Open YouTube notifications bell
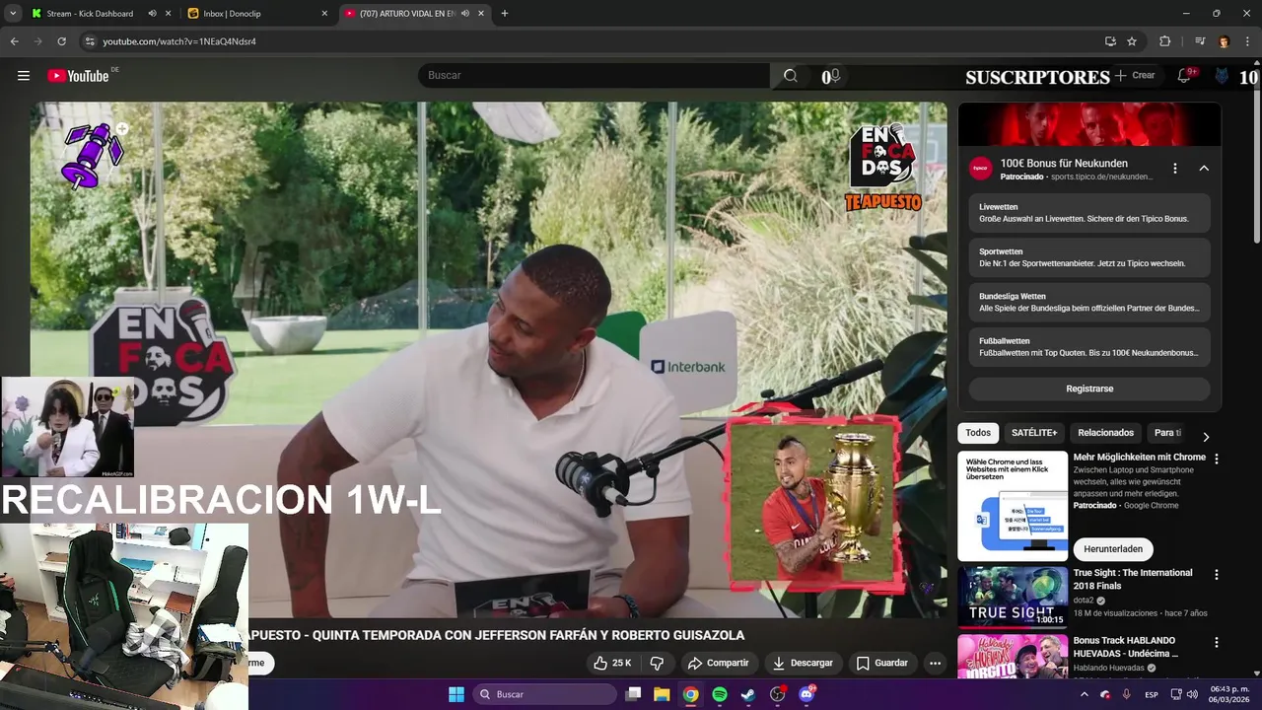The height and width of the screenshot is (710, 1262). click(x=1184, y=76)
